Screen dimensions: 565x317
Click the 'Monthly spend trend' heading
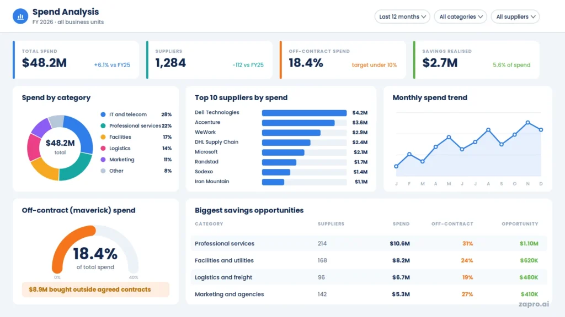click(430, 98)
